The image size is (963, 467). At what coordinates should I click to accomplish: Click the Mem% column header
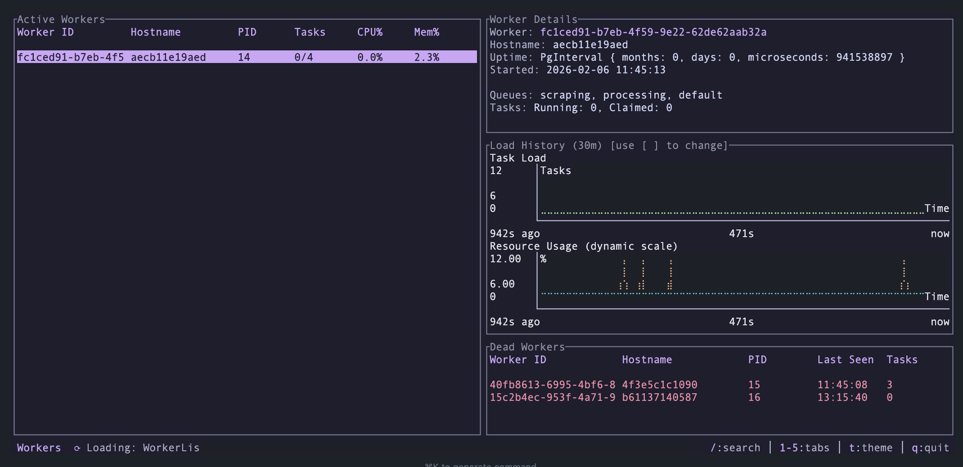pyautogui.click(x=426, y=32)
